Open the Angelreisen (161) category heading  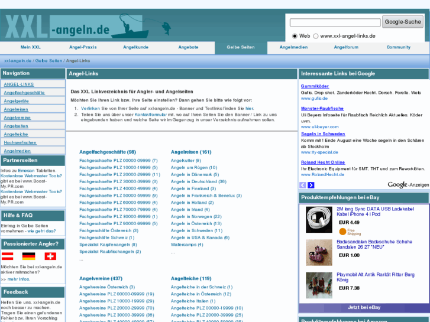[191, 152]
